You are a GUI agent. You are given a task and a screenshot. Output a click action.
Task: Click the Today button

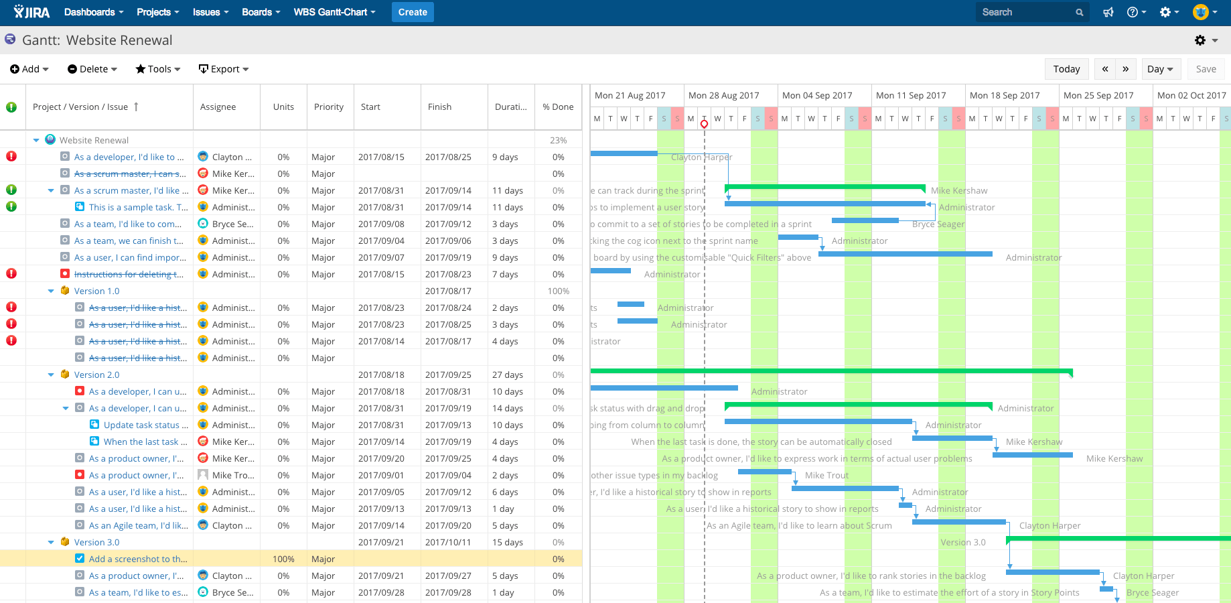pyautogui.click(x=1066, y=68)
